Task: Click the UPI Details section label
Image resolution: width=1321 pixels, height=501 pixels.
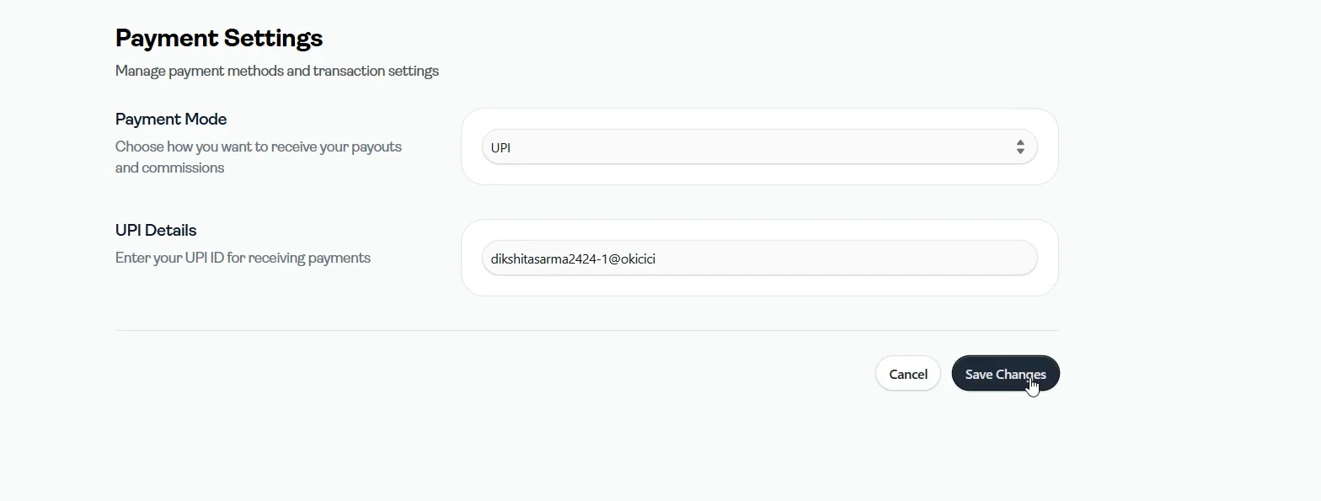Action: (156, 230)
